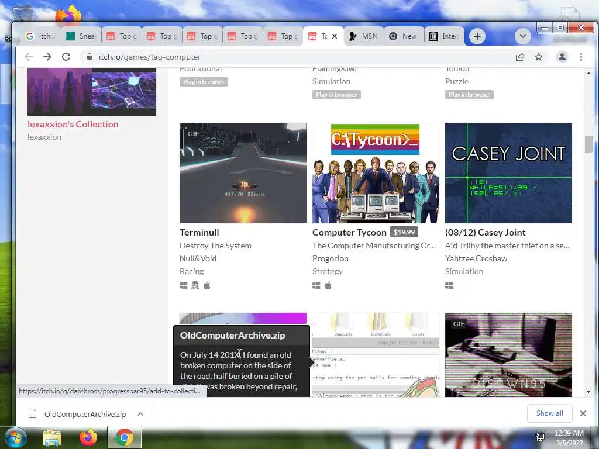Open the tab search dropdown arrow
The height and width of the screenshot is (449, 599).
tap(522, 36)
